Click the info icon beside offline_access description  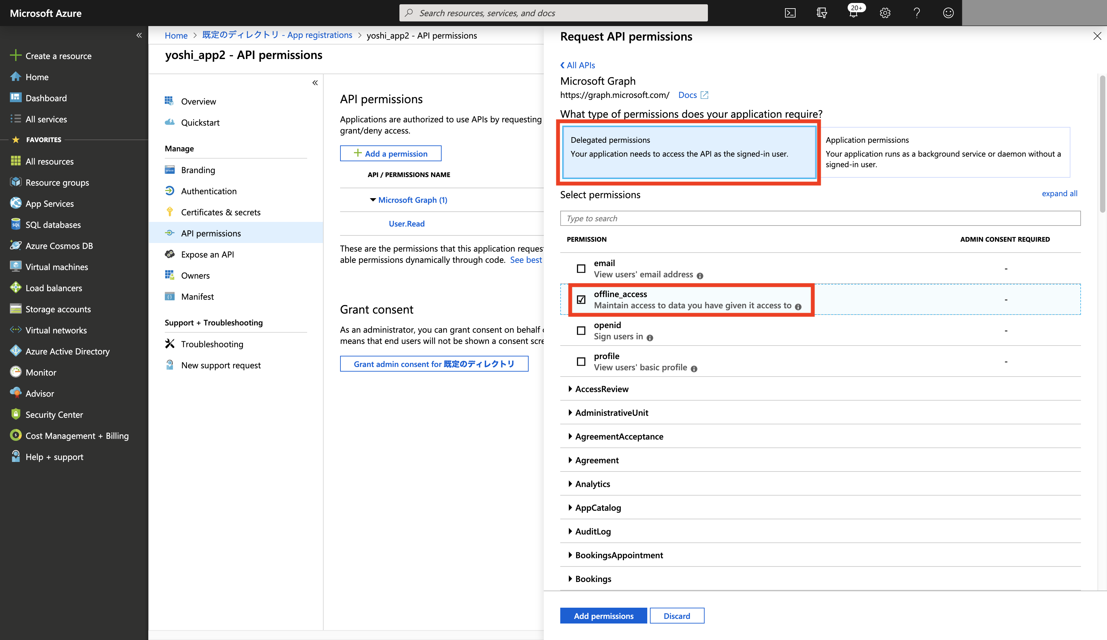tap(798, 307)
